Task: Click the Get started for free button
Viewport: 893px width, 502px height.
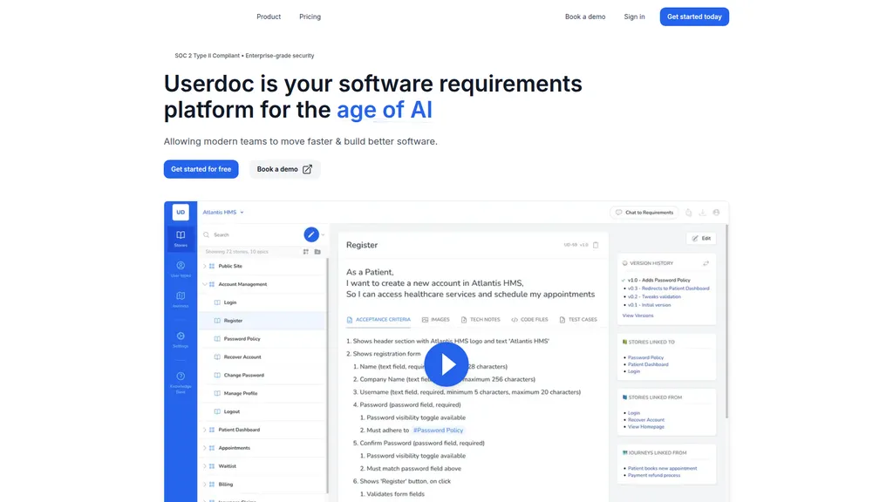Action: coord(201,169)
